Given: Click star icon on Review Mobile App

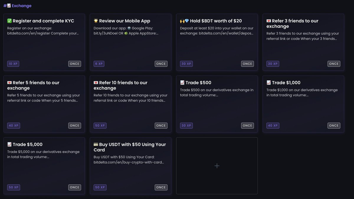Looking at the screenshot, I should coord(96,21).
